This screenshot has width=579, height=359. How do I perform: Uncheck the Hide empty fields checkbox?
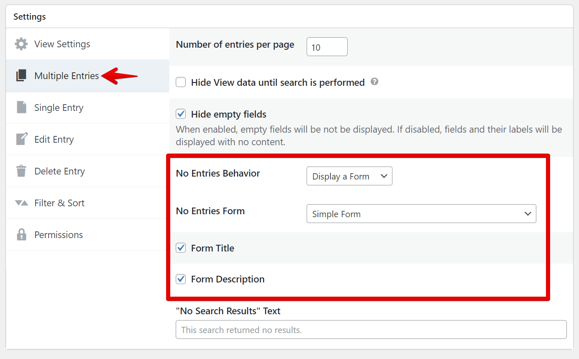click(x=181, y=114)
